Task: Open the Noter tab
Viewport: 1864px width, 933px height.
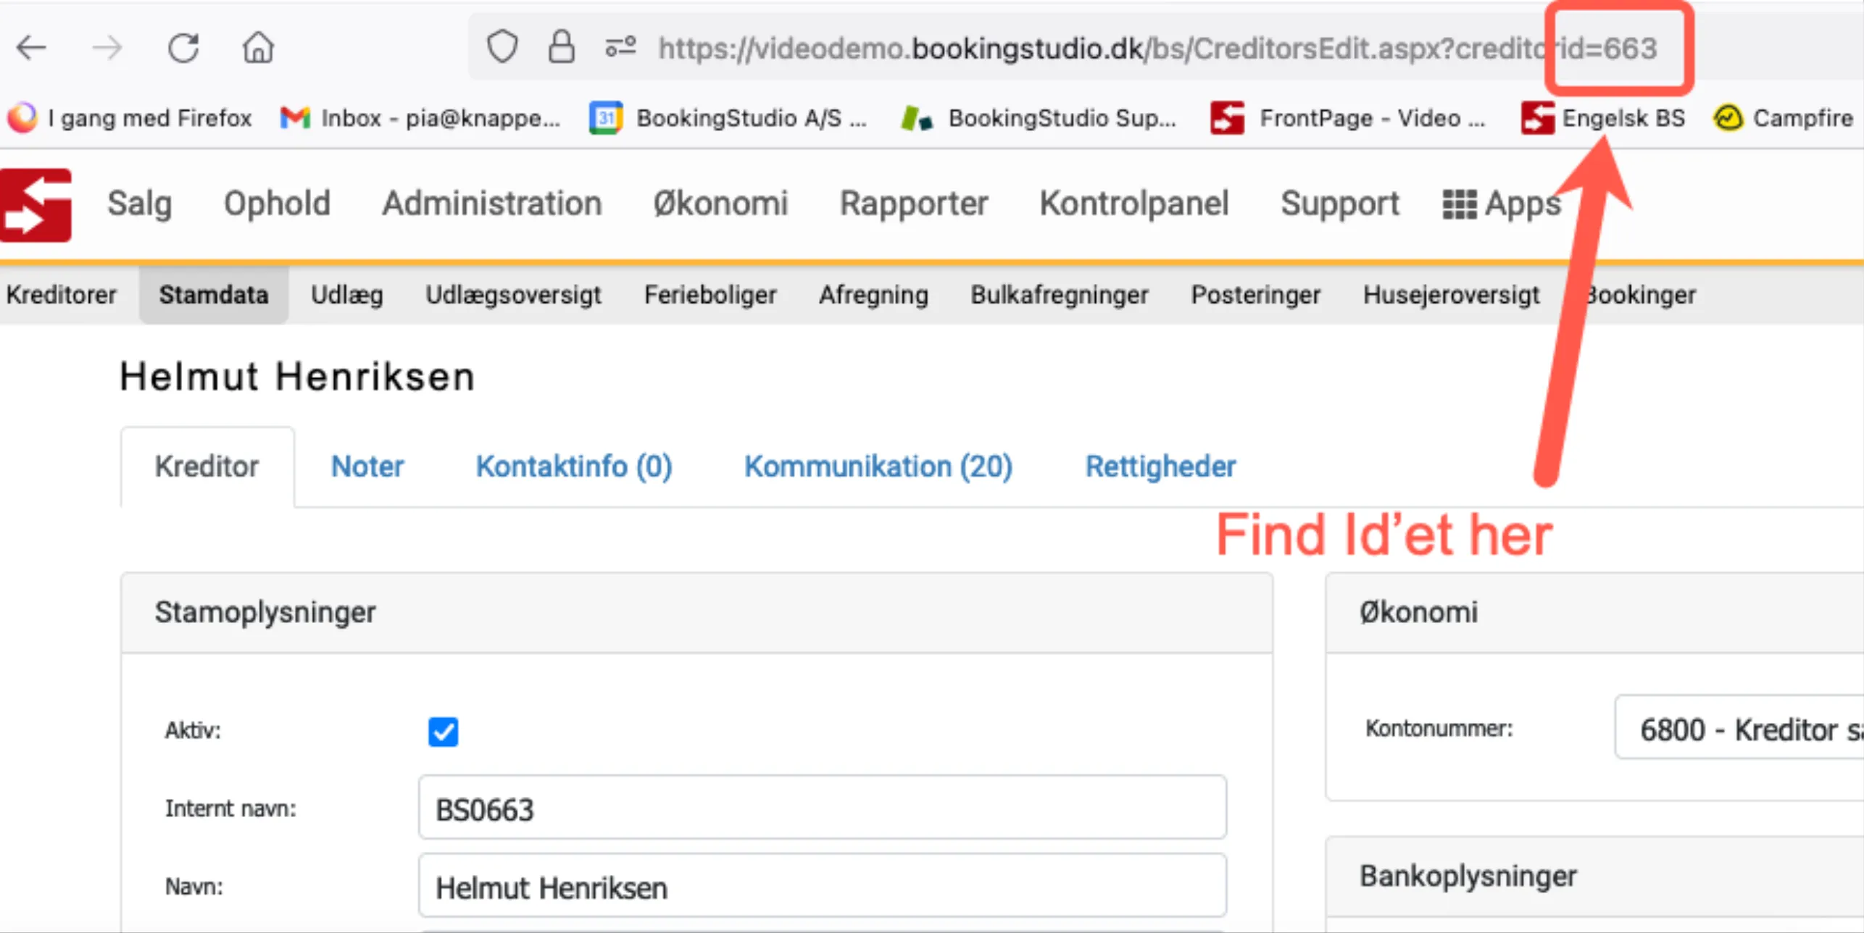Action: tap(367, 466)
